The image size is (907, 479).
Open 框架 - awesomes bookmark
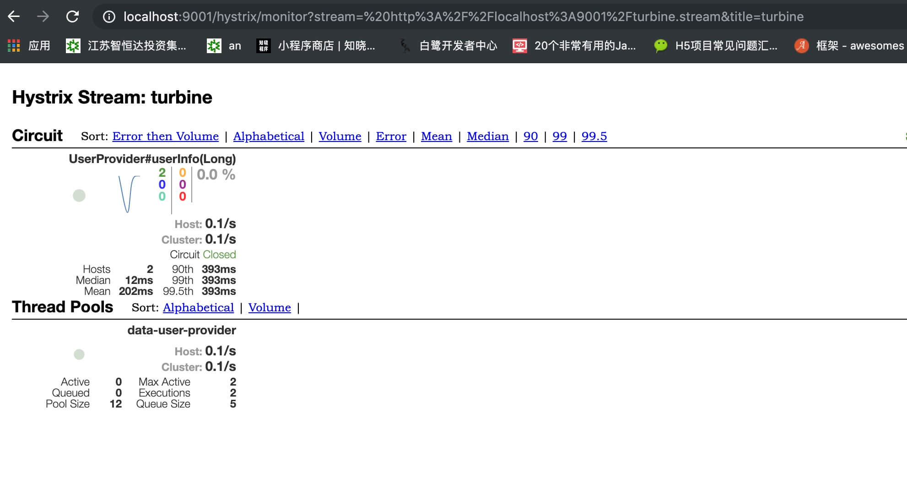tap(849, 46)
